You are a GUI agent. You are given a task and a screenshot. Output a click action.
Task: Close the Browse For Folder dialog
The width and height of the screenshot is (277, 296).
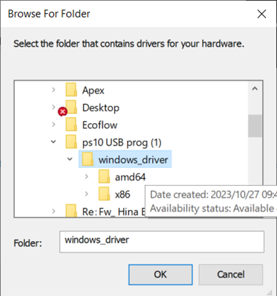click(x=261, y=14)
